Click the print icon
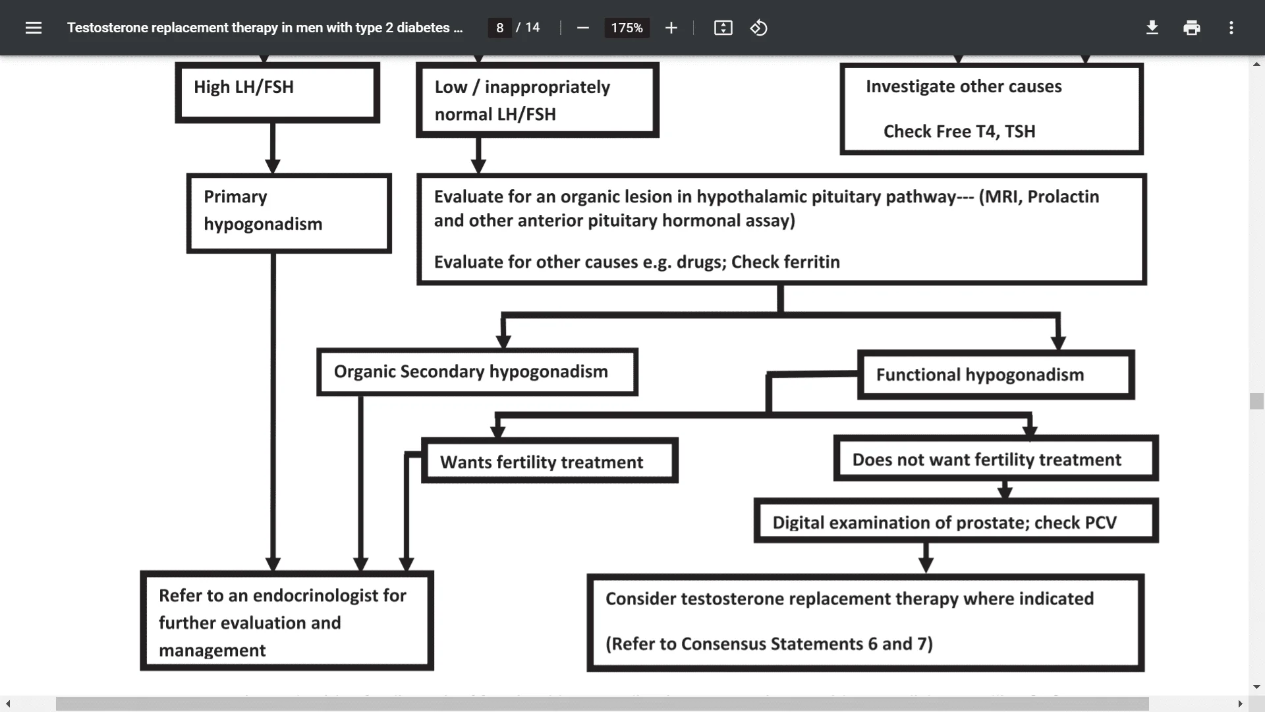This screenshot has height=712, width=1265. (x=1192, y=27)
